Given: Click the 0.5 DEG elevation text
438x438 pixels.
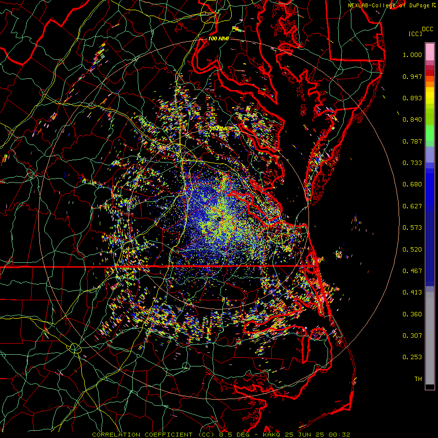Looking at the screenshot, I should [x=235, y=435].
